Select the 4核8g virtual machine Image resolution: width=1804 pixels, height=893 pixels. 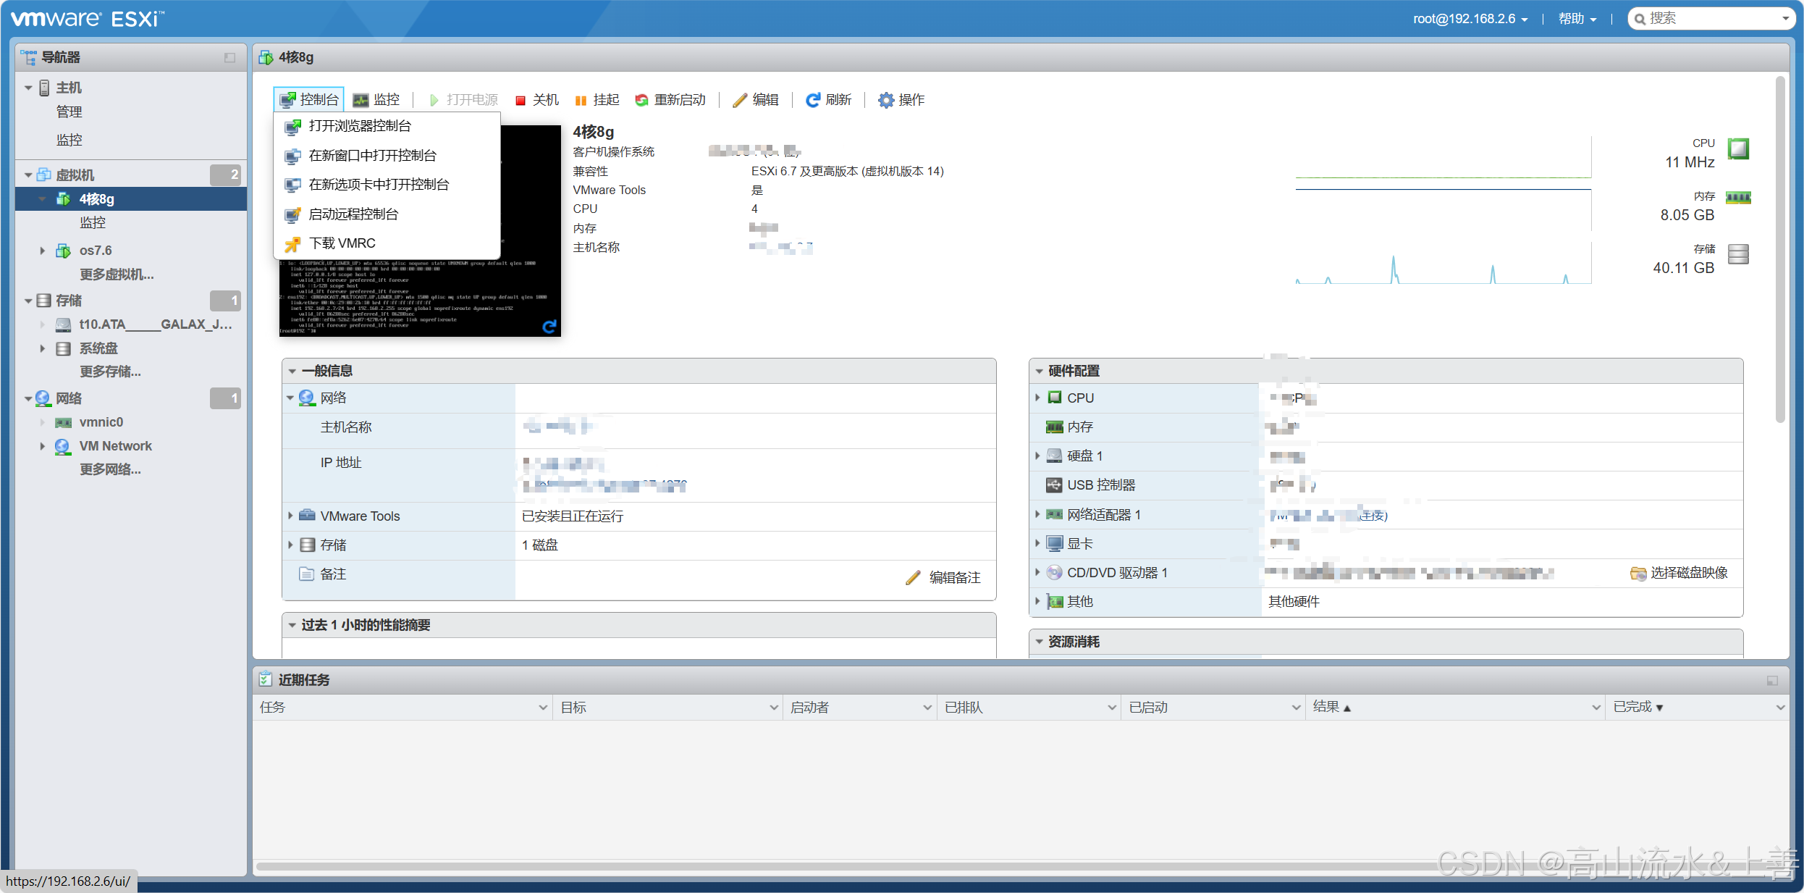[x=131, y=199]
